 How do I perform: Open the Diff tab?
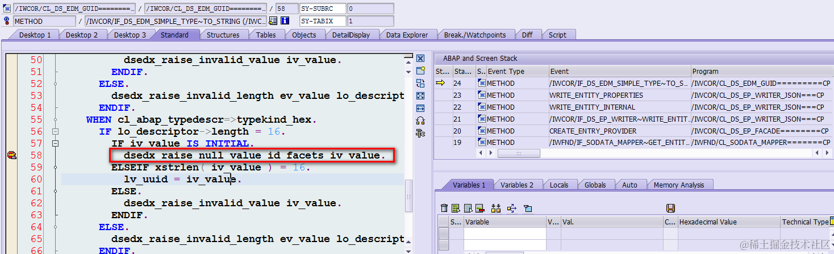[527, 35]
